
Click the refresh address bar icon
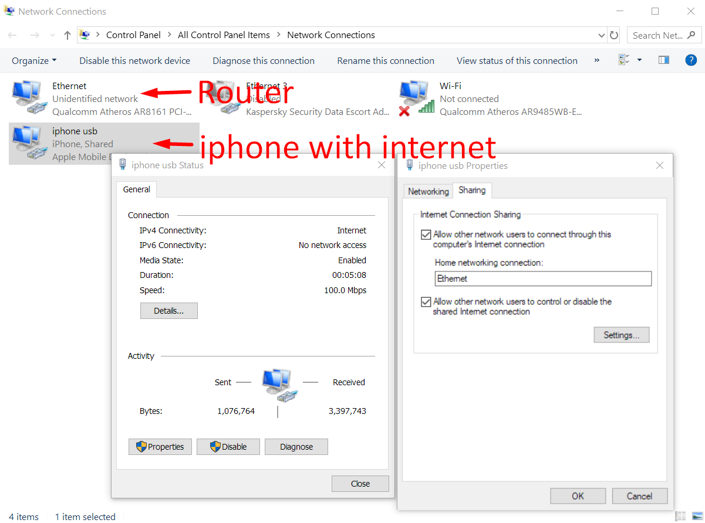[614, 35]
